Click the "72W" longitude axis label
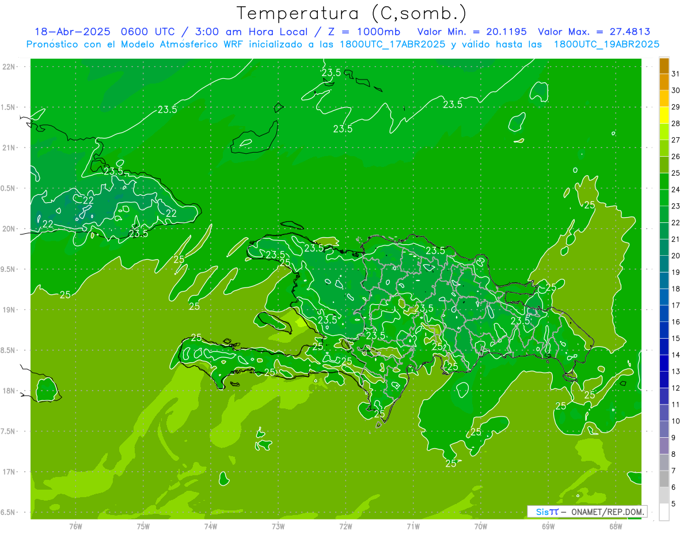This screenshot has width=691, height=534. [345, 527]
